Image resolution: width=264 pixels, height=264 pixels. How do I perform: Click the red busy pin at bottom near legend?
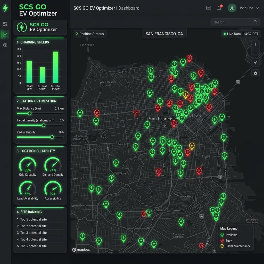click(x=202, y=246)
